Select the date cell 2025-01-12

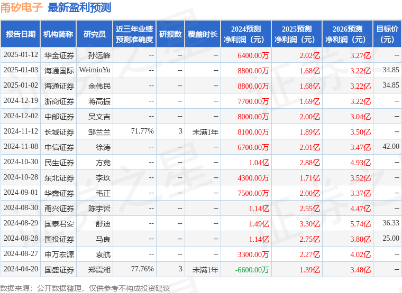coord(21,55)
